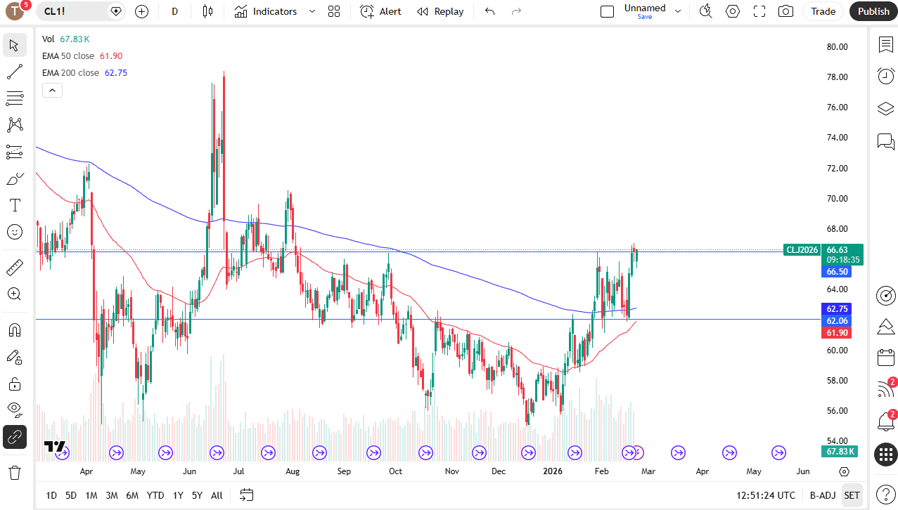Show the object tree layers panel
This screenshot has width=898, height=510.
(x=885, y=109)
